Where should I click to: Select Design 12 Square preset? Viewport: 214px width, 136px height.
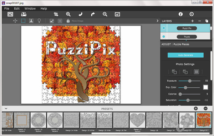pos(39,120)
